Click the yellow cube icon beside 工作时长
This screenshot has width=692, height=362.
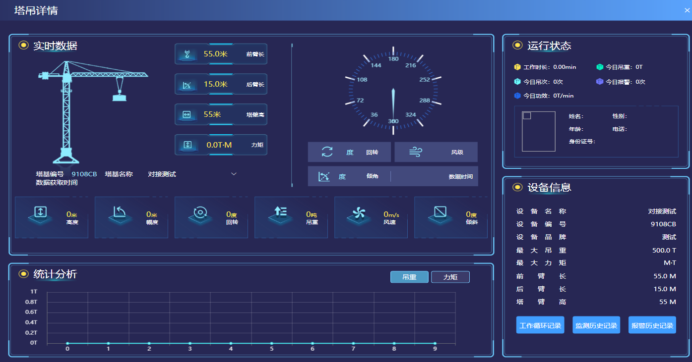click(517, 67)
